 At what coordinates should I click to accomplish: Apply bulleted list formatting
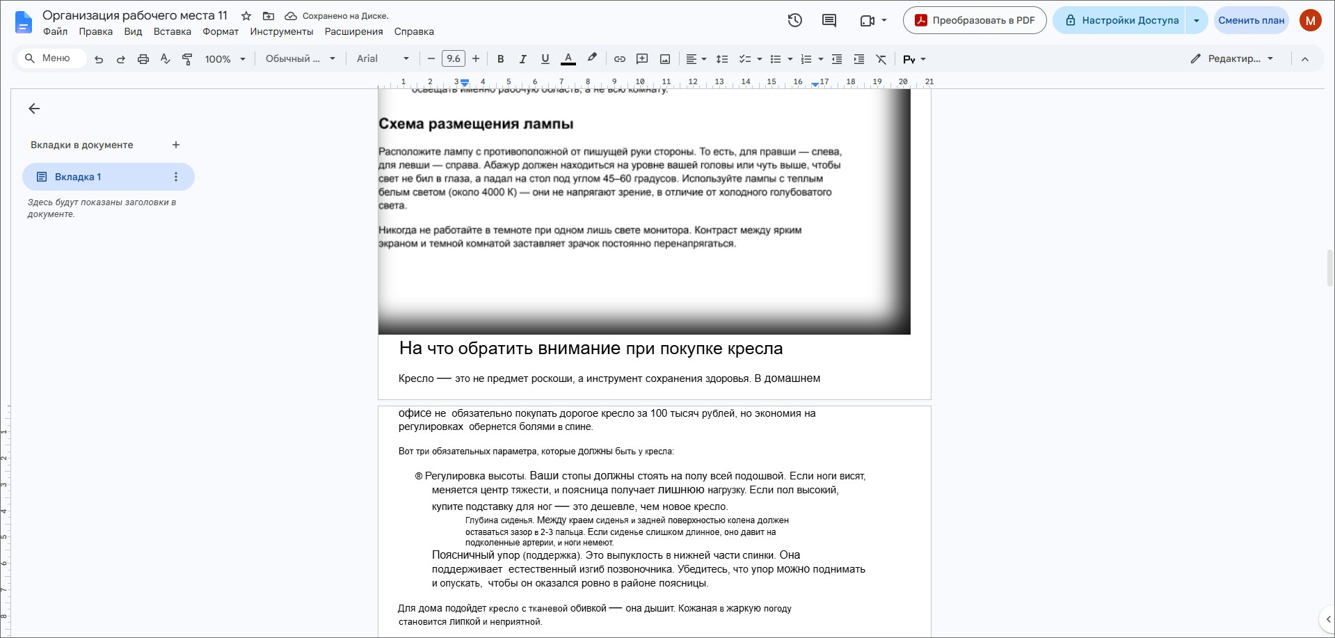[775, 59]
